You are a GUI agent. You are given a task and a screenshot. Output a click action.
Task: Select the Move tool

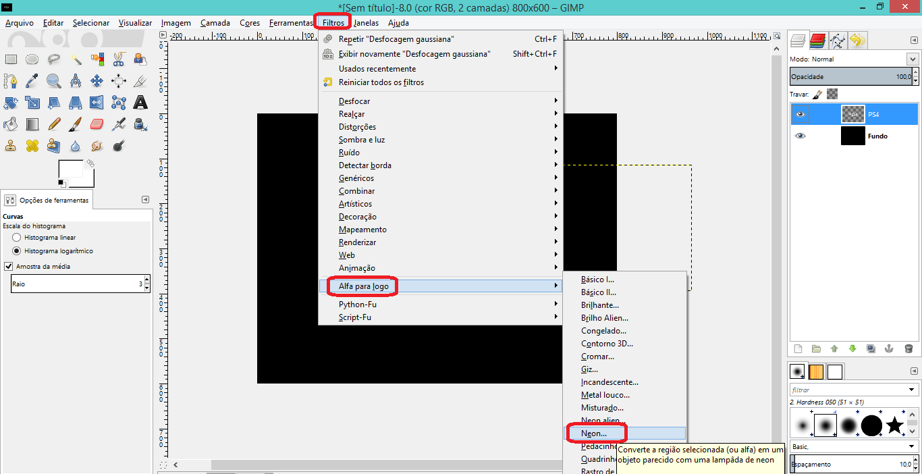point(97,81)
